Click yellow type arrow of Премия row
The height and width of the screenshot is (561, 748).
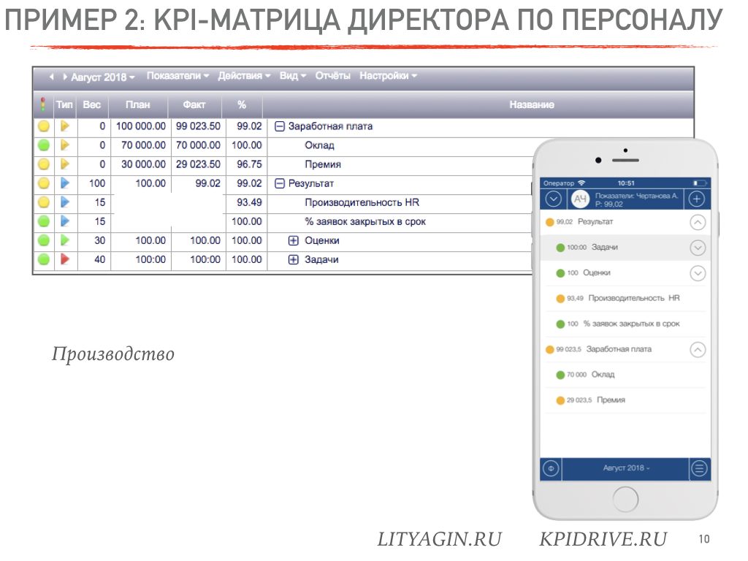pyautogui.click(x=65, y=164)
